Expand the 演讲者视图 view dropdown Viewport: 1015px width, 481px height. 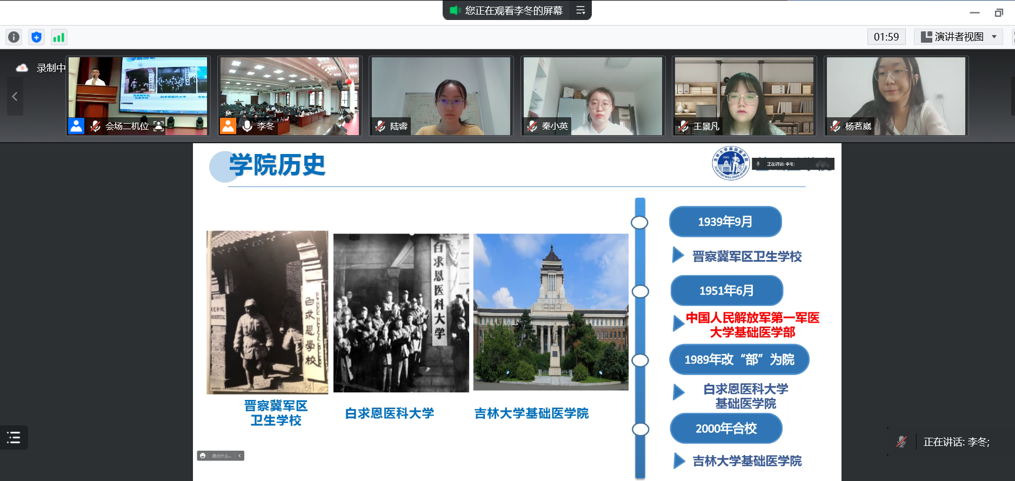[994, 37]
